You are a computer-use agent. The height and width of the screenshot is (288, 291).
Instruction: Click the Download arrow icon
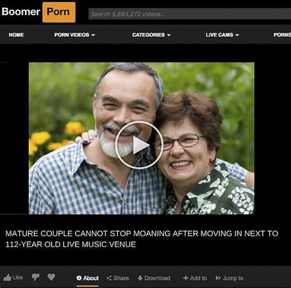(140, 278)
